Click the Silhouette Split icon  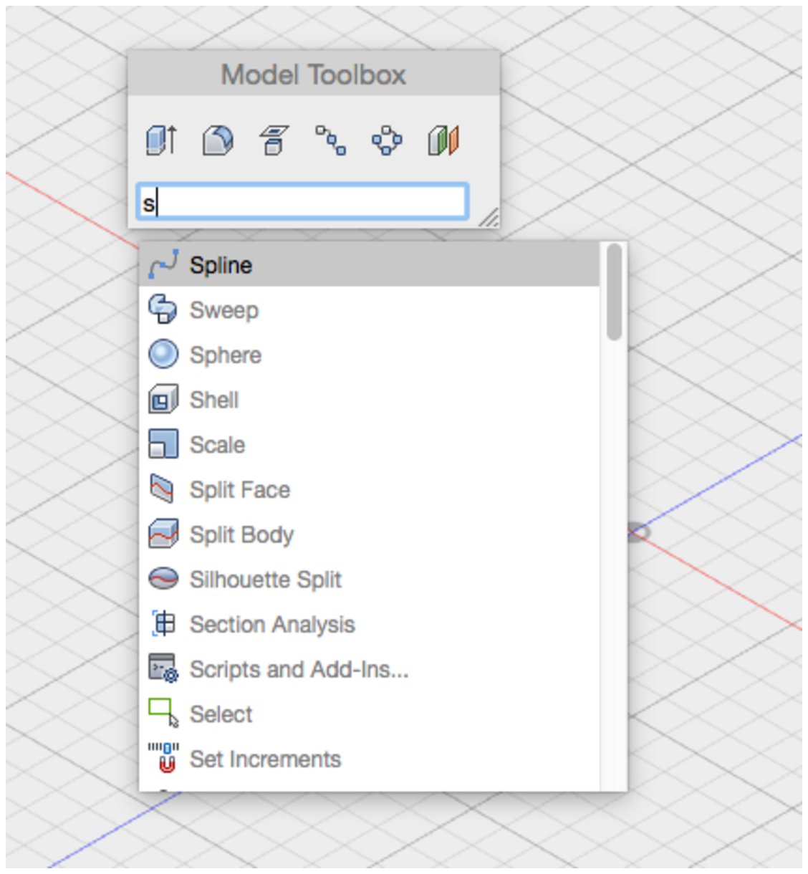coord(163,579)
